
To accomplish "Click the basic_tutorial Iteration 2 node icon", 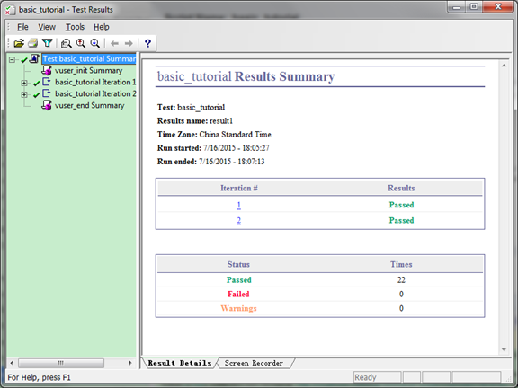I will (x=47, y=93).
